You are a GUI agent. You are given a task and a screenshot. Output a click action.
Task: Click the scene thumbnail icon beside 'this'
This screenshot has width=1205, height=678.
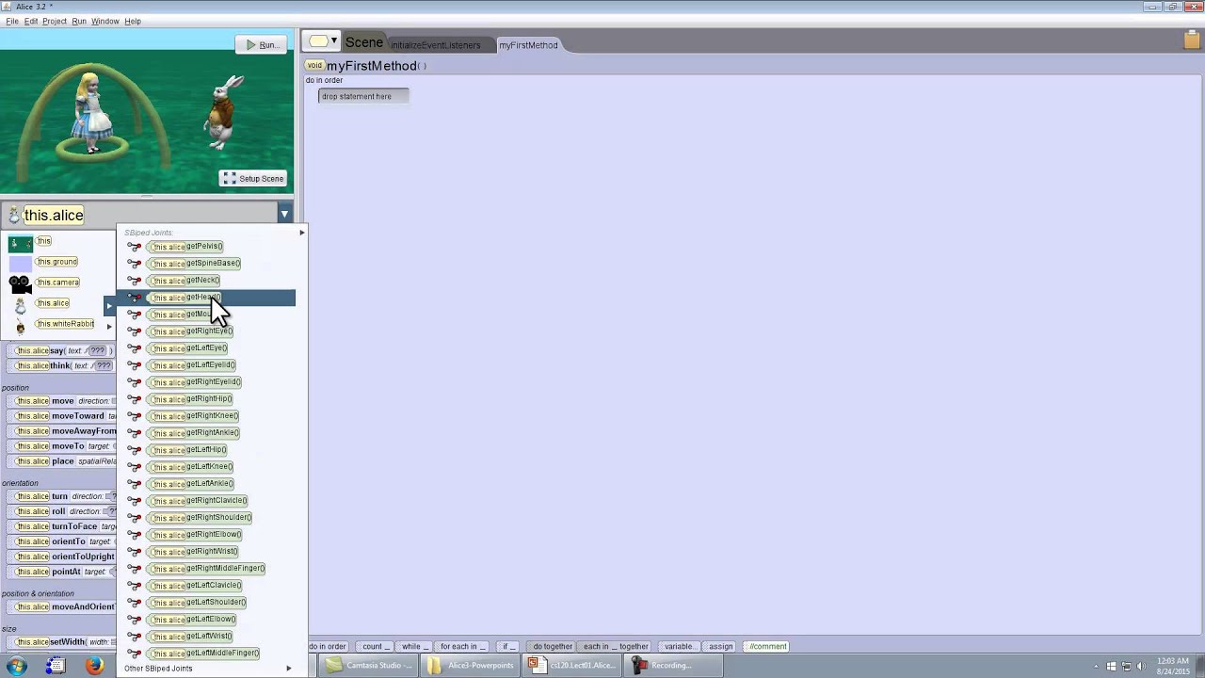click(x=20, y=243)
